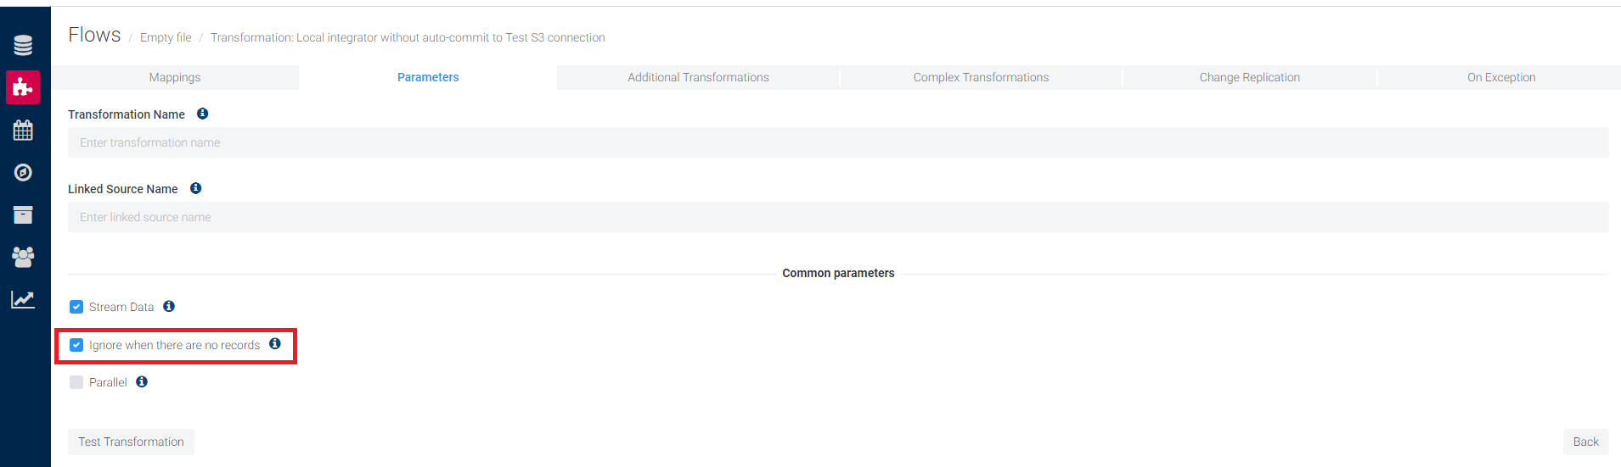This screenshot has height=467, width=1621.
Task: Focus the transformation name input field
Action: (837, 142)
